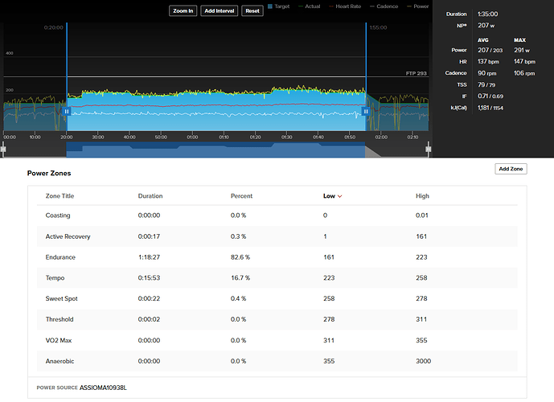Click the 1:55:00 selection end label
The height and width of the screenshot is (402, 554).
(x=378, y=27)
